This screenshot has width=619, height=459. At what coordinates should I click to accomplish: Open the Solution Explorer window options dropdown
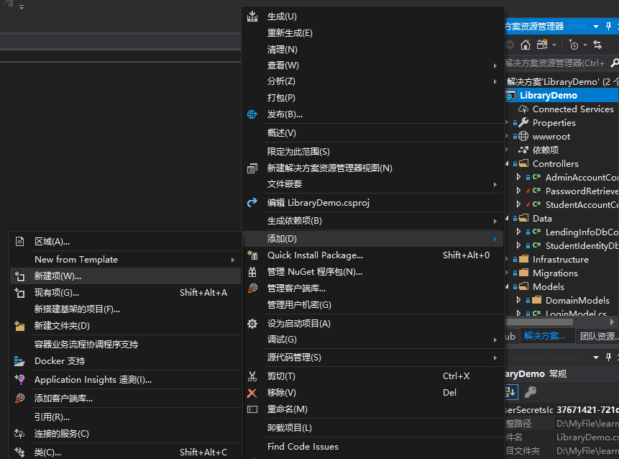coord(596,27)
